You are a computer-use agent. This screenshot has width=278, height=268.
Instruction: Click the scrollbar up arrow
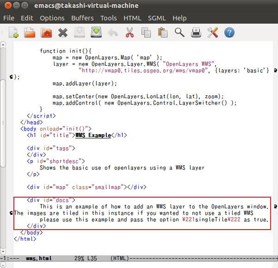(x=3, y=45)
